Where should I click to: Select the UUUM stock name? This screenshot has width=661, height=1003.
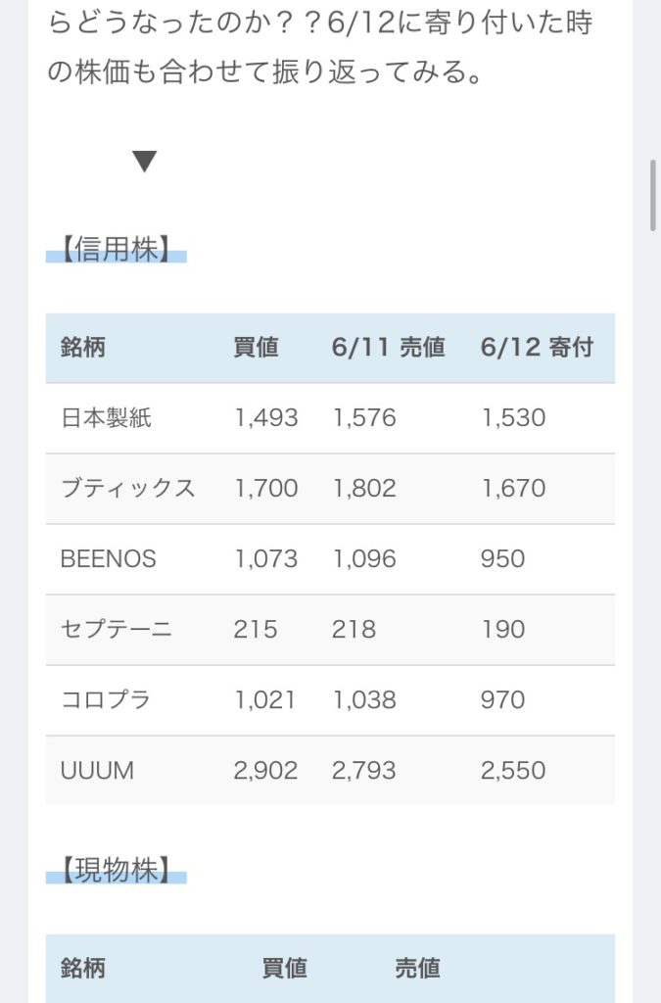pos(97,770)
